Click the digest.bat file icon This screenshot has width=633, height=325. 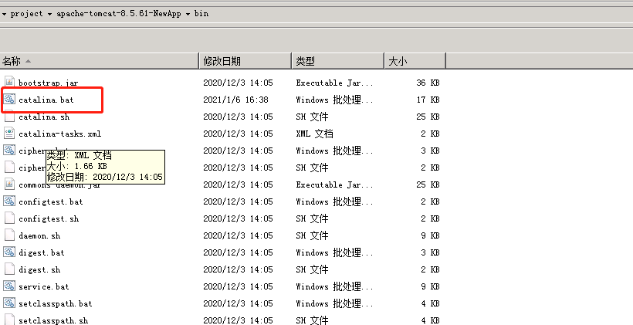tap(9, 252)
